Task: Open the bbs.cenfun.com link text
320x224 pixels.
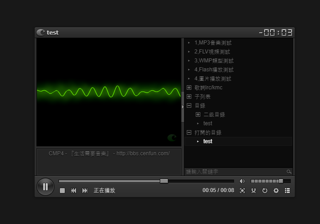Action: 143,154
